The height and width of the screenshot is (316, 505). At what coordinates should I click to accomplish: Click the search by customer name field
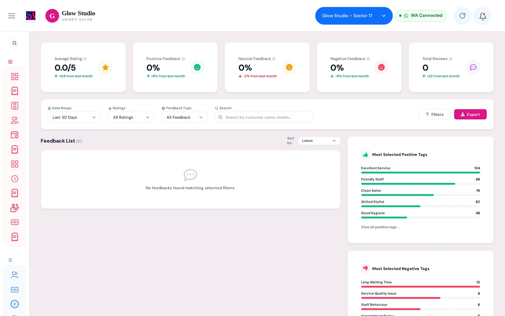point(264,117)
